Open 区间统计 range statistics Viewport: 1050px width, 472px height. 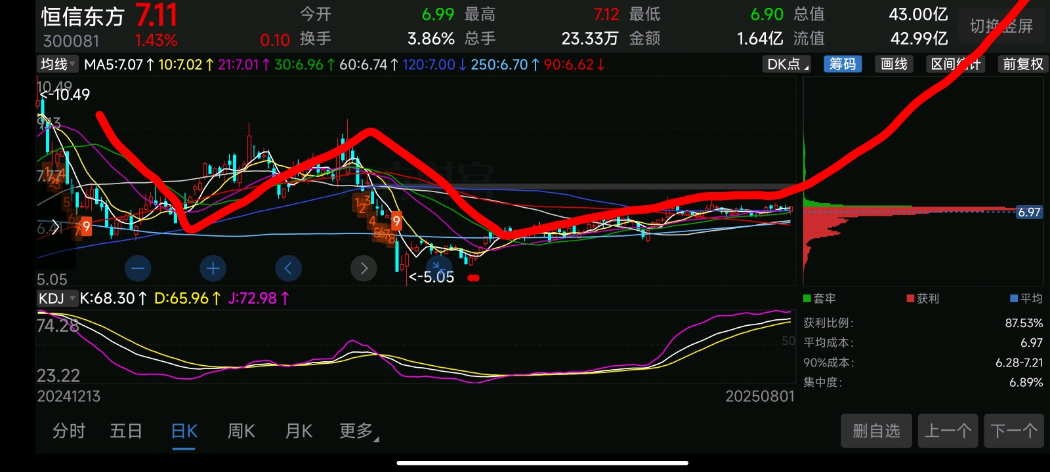[955, 64]
